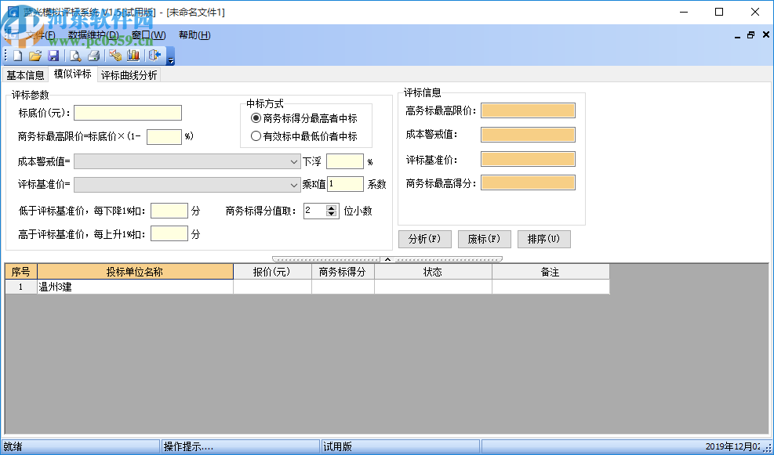Open the 帮助 menu

[193, 35]
